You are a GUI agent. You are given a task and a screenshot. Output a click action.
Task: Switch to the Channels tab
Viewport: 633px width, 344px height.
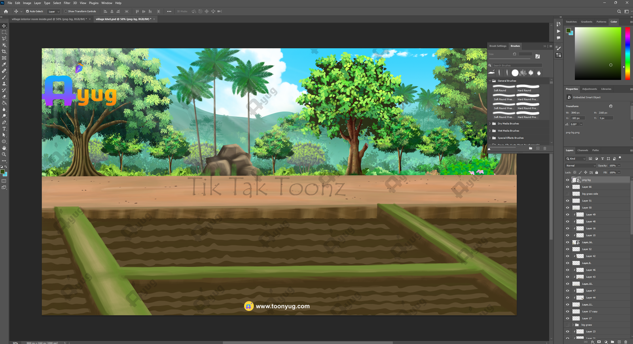(583, 150)
